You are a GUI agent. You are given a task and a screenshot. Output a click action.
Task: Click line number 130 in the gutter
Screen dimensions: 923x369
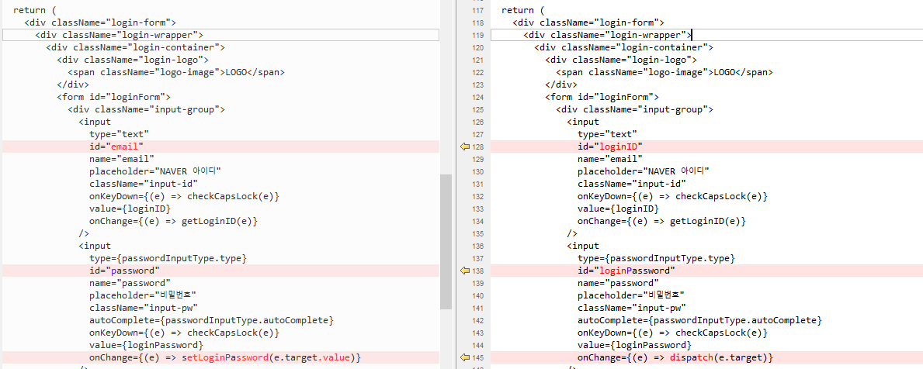pos(478,171)
